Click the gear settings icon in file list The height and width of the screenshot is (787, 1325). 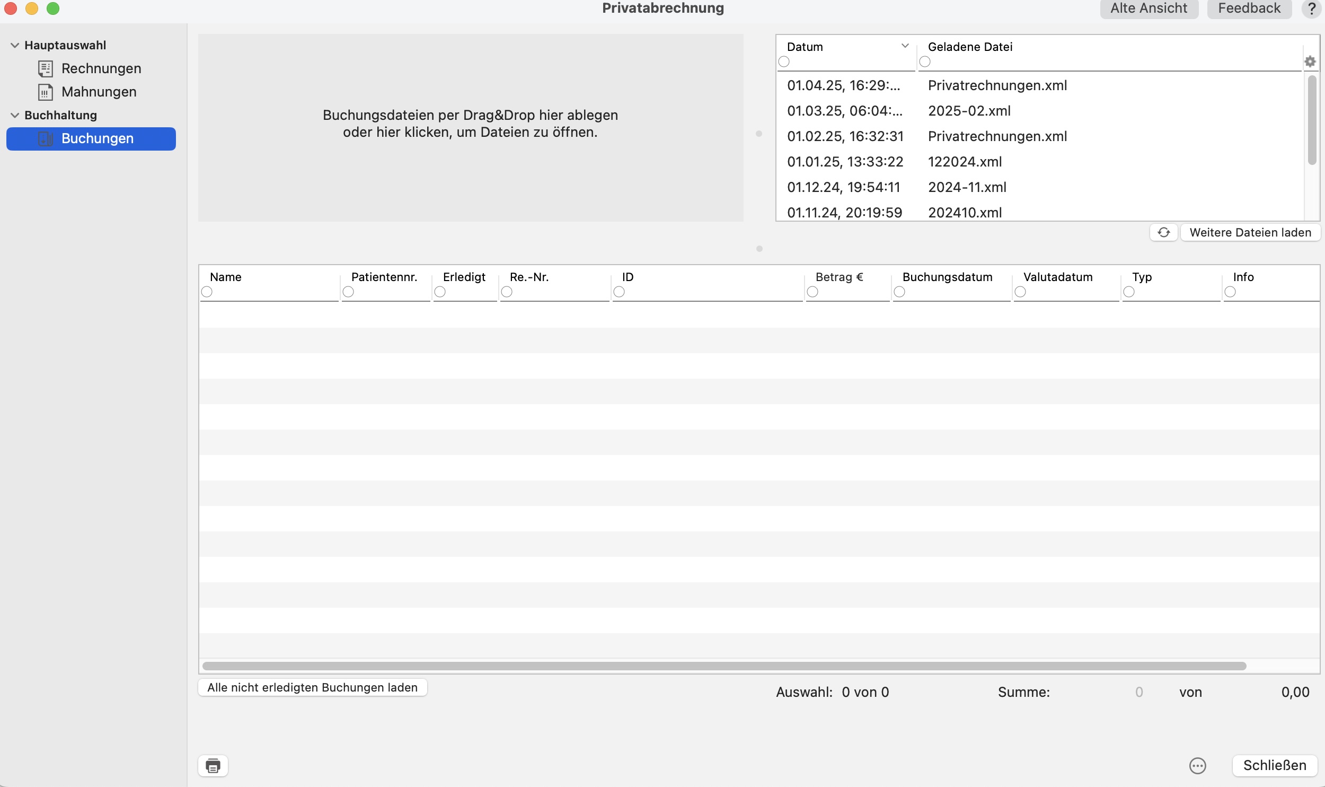pyautogui.click(x=1310, y=62)
